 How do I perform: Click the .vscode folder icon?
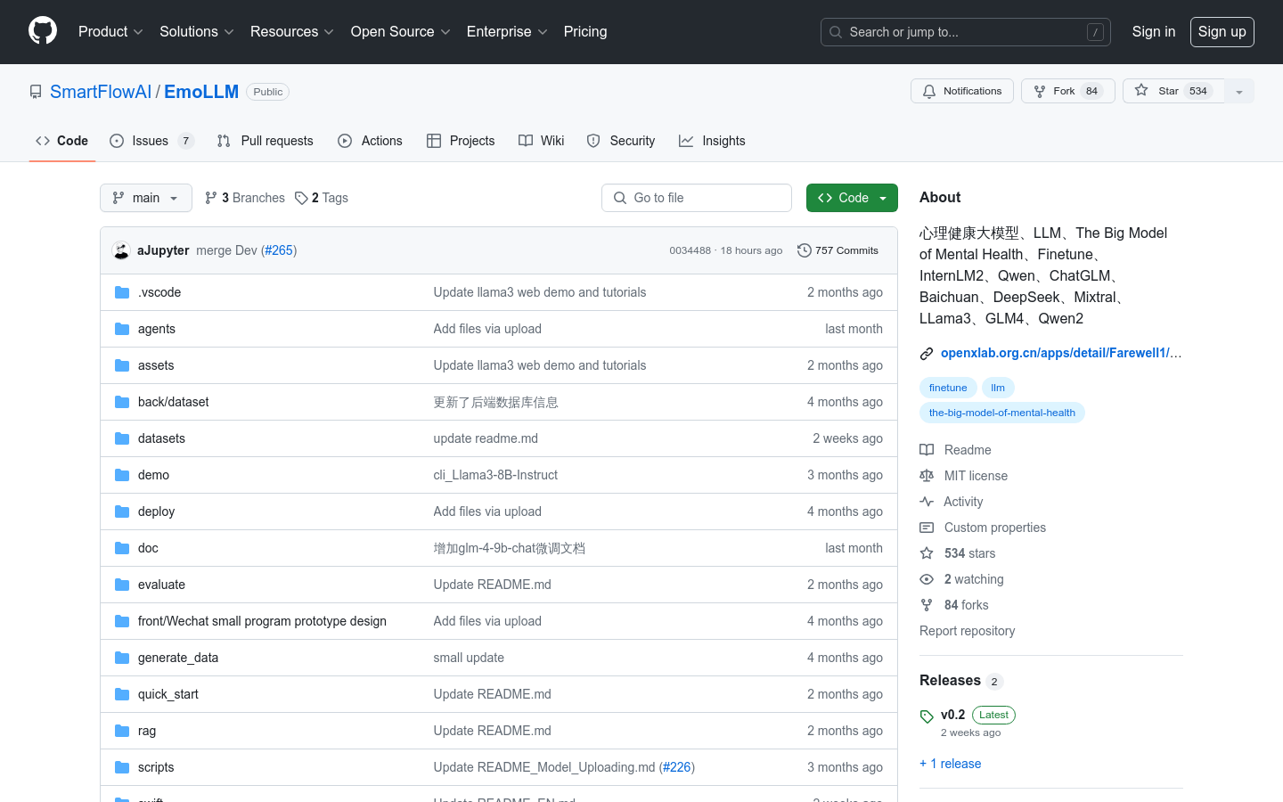coord(122,292)
